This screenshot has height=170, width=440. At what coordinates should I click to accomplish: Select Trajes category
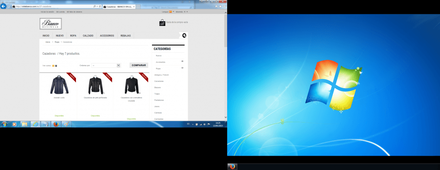pos(157,94)
